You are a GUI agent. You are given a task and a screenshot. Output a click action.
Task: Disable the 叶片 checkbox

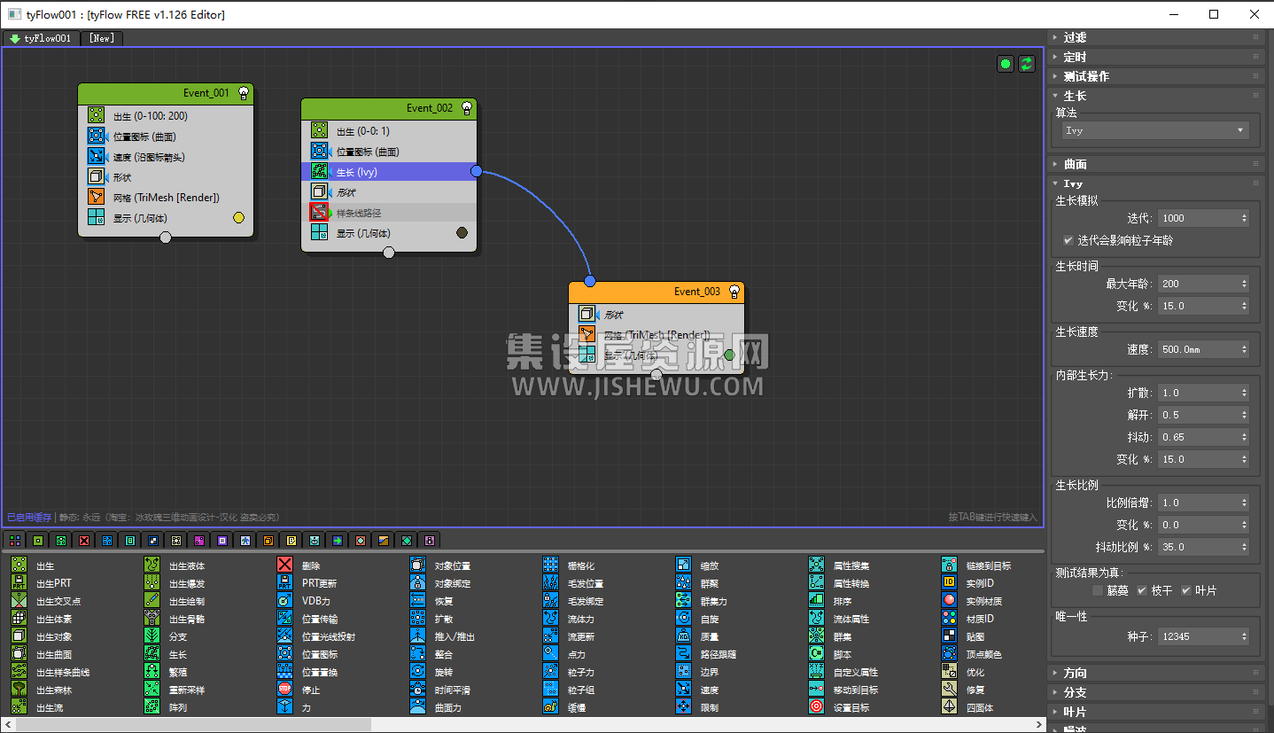click(x=1186, y=590)
